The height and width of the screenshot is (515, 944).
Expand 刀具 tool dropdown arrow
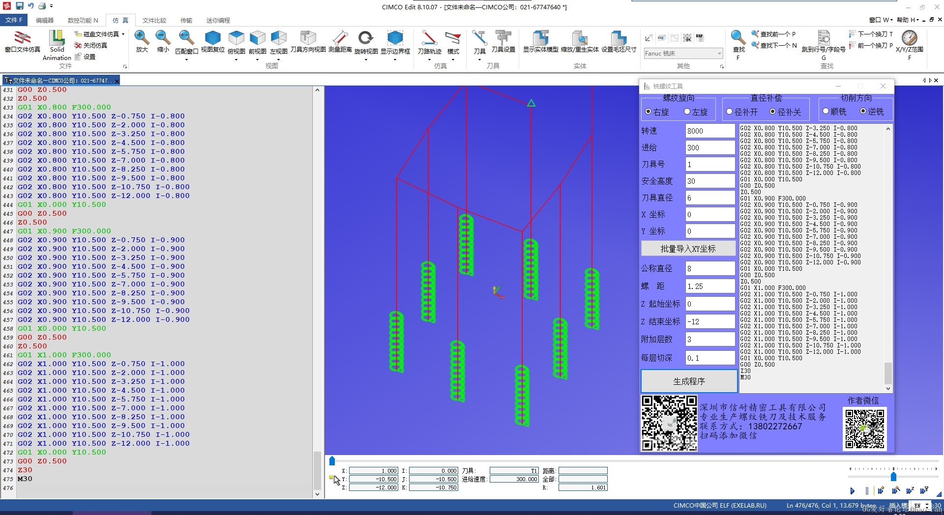[479, 60]
